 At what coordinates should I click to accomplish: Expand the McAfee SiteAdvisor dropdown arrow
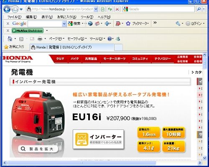pyautogui.click(x=47, y=30)
